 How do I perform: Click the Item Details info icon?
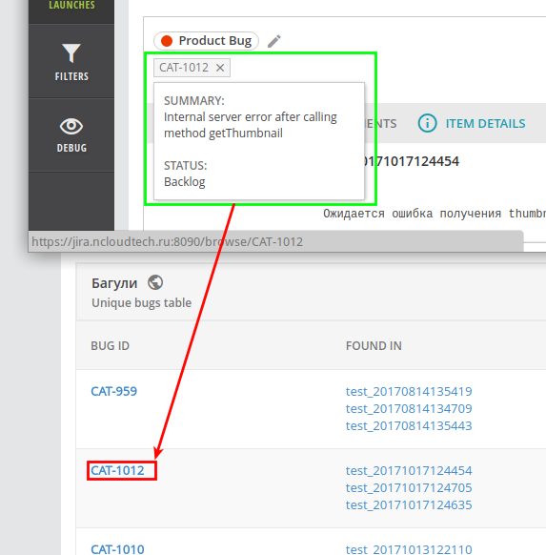tap(427, 123)
